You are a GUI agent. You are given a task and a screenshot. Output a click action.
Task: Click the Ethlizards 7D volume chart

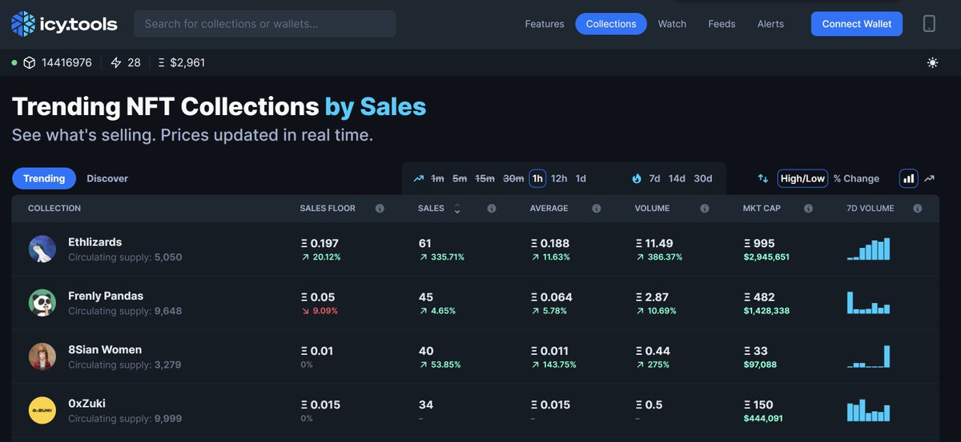click(x=869, y=249)
